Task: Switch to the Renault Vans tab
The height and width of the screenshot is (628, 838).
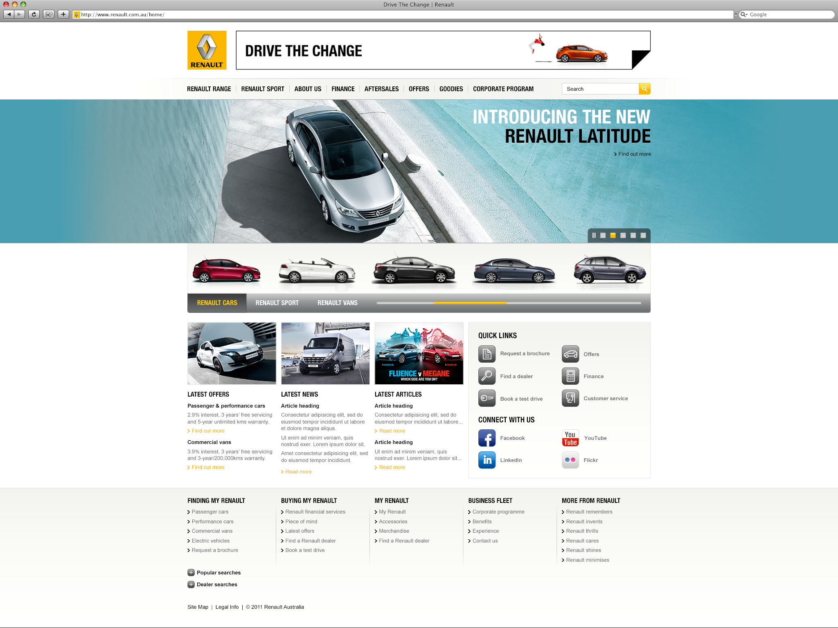Action: (337, 303)
